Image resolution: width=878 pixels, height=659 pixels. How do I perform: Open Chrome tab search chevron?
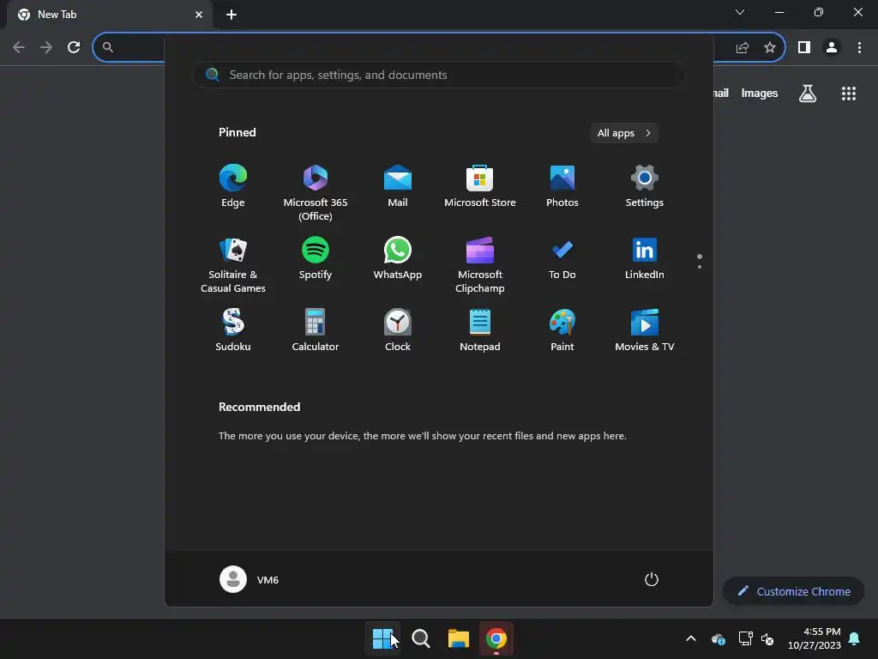click(740, 12)
